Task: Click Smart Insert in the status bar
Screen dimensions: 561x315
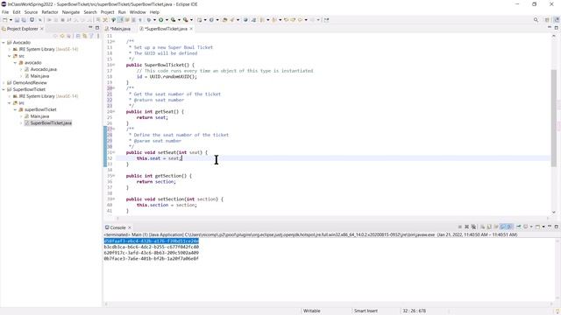Action: (x=366, y=311)
